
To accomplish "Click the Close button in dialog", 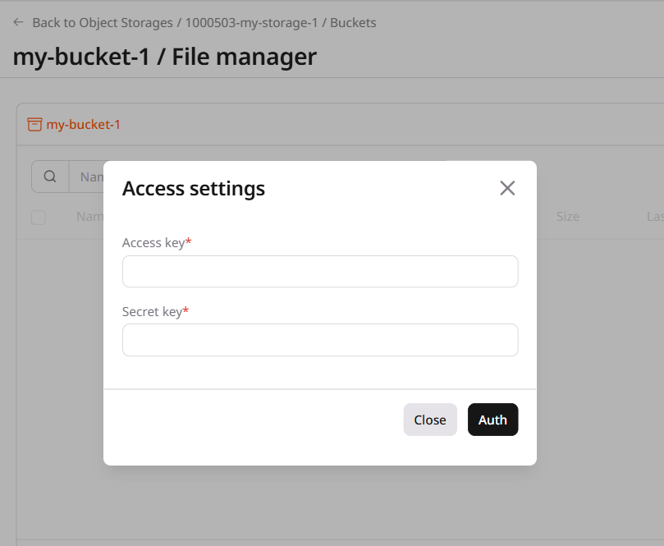I will (430, 420).
